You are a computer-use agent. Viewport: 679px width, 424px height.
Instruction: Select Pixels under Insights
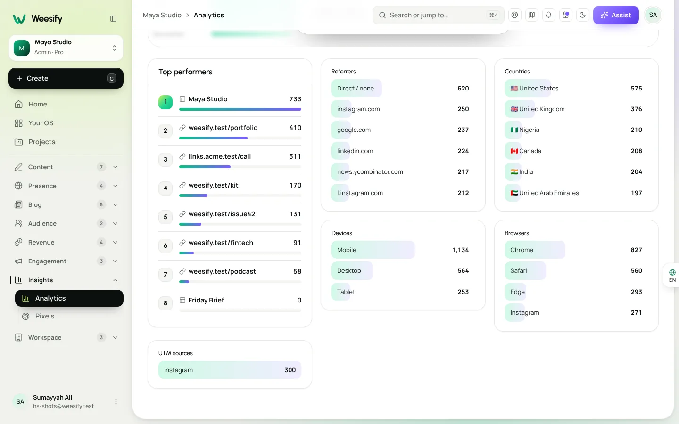[x=69, y=316]
